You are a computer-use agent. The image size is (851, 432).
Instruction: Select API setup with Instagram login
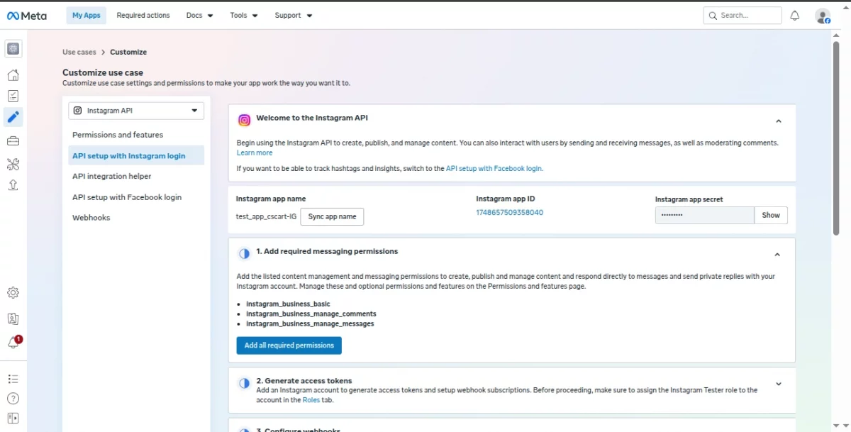(x=136, y=155)
